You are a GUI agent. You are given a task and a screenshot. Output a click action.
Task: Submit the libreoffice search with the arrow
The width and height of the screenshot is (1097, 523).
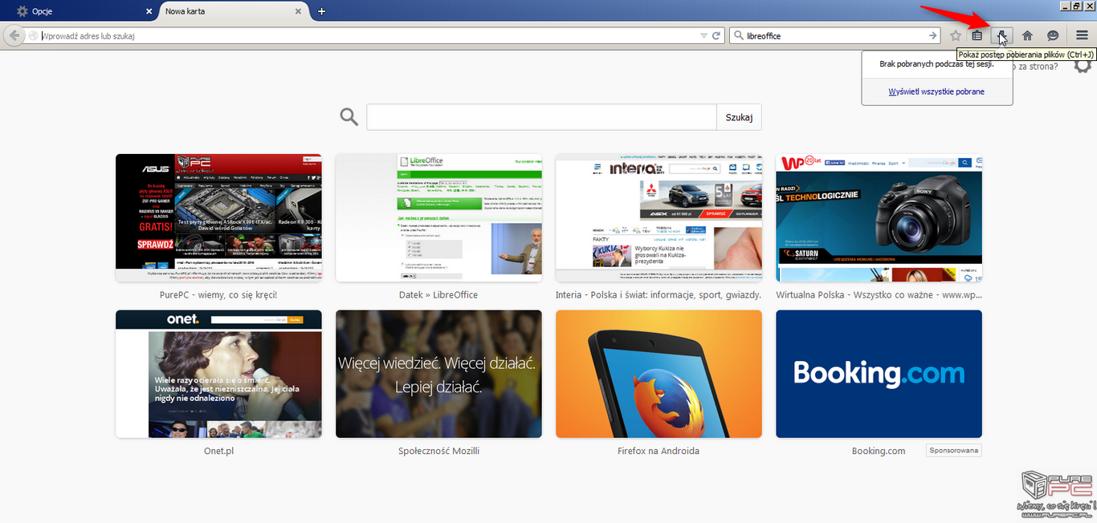point(932,36)
